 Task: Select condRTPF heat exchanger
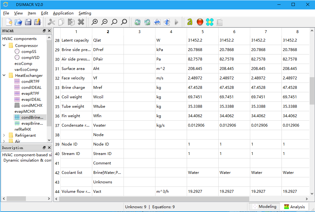coord(30,81)
